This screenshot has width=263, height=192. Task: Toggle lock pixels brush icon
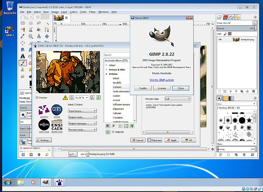click(x=225, y=34)
